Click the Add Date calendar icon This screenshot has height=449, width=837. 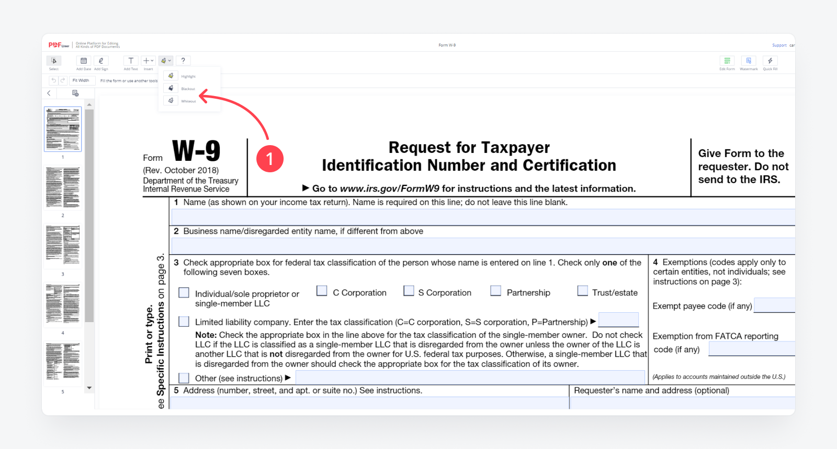[83, 61]
